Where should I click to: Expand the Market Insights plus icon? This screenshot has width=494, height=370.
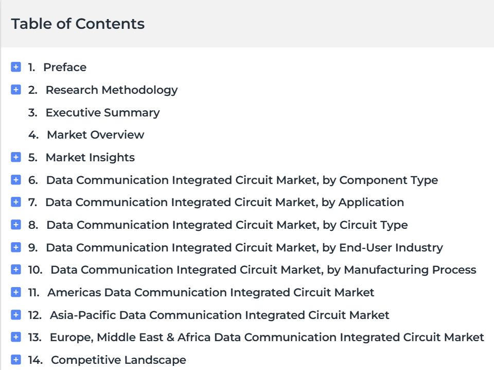click(16, 157)
